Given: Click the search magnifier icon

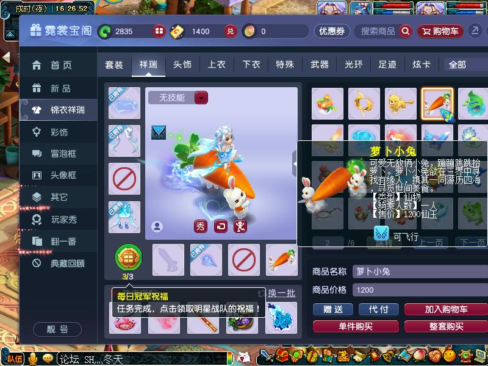Looking at the screenshot, I should point(406,31).
